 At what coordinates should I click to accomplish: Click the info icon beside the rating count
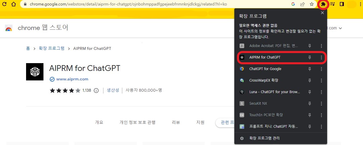pos(96,91)
